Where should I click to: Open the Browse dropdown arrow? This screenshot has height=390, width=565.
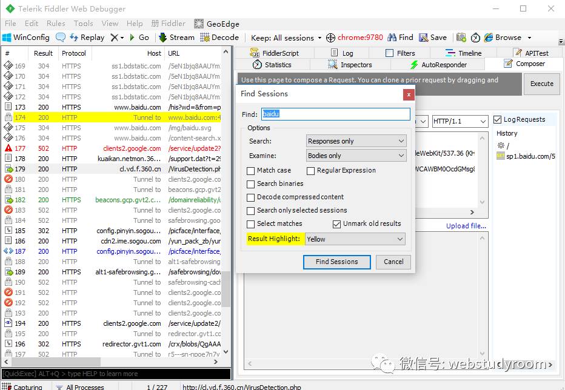529,38
